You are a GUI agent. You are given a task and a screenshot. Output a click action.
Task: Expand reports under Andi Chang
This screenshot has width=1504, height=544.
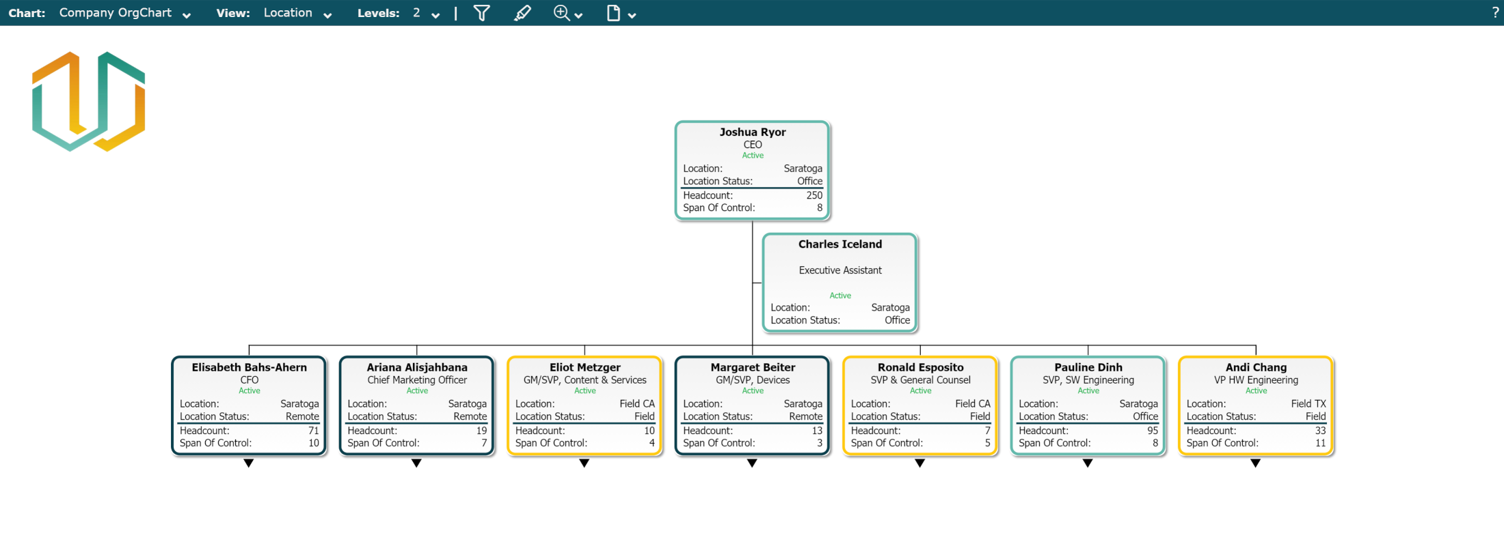pyautogui.click(x=1256, y=463)
